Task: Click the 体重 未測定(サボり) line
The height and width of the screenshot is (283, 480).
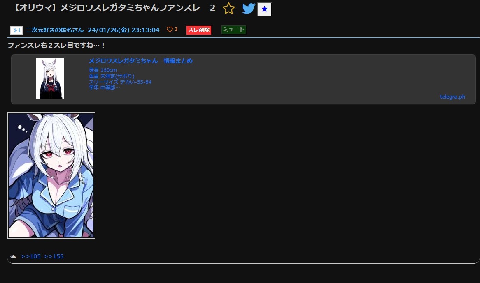Action: [112, 76]
